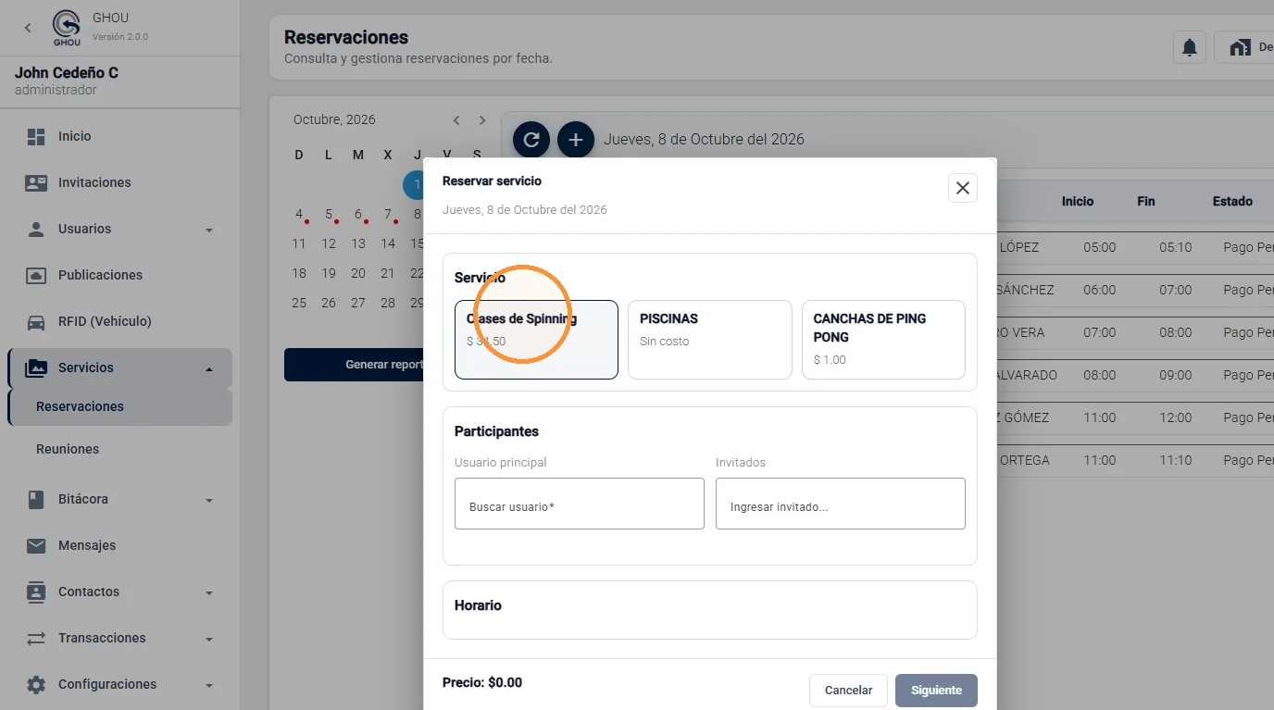Click the Generar reporte button
This screenshot has height=710, width=1274.
[354, 365]
